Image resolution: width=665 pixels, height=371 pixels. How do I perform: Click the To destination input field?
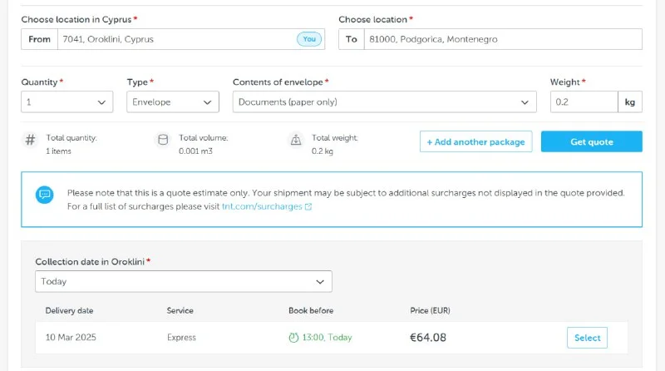pyautogui.click(x=501, y=39)
